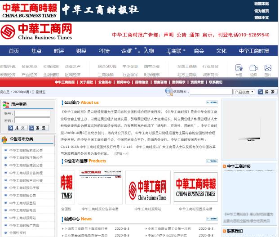The height and width of the screenshot is (237, 279).
Task: Open 联系我们 in red menu bar
Action: tap(216, 82)
